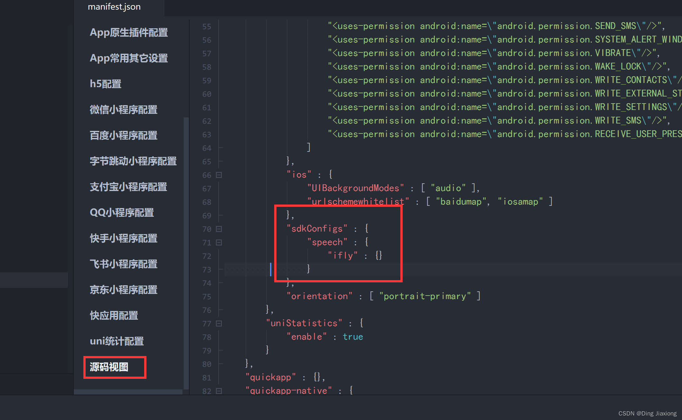Click the WRITE_CONTACTS permission line
The width and height of the screenshot is (682, 420).
pos(505,80)
